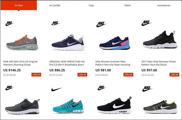Click Nike logo above navy Kaishi shoe
Screen dimensions: 182x120
56,23
